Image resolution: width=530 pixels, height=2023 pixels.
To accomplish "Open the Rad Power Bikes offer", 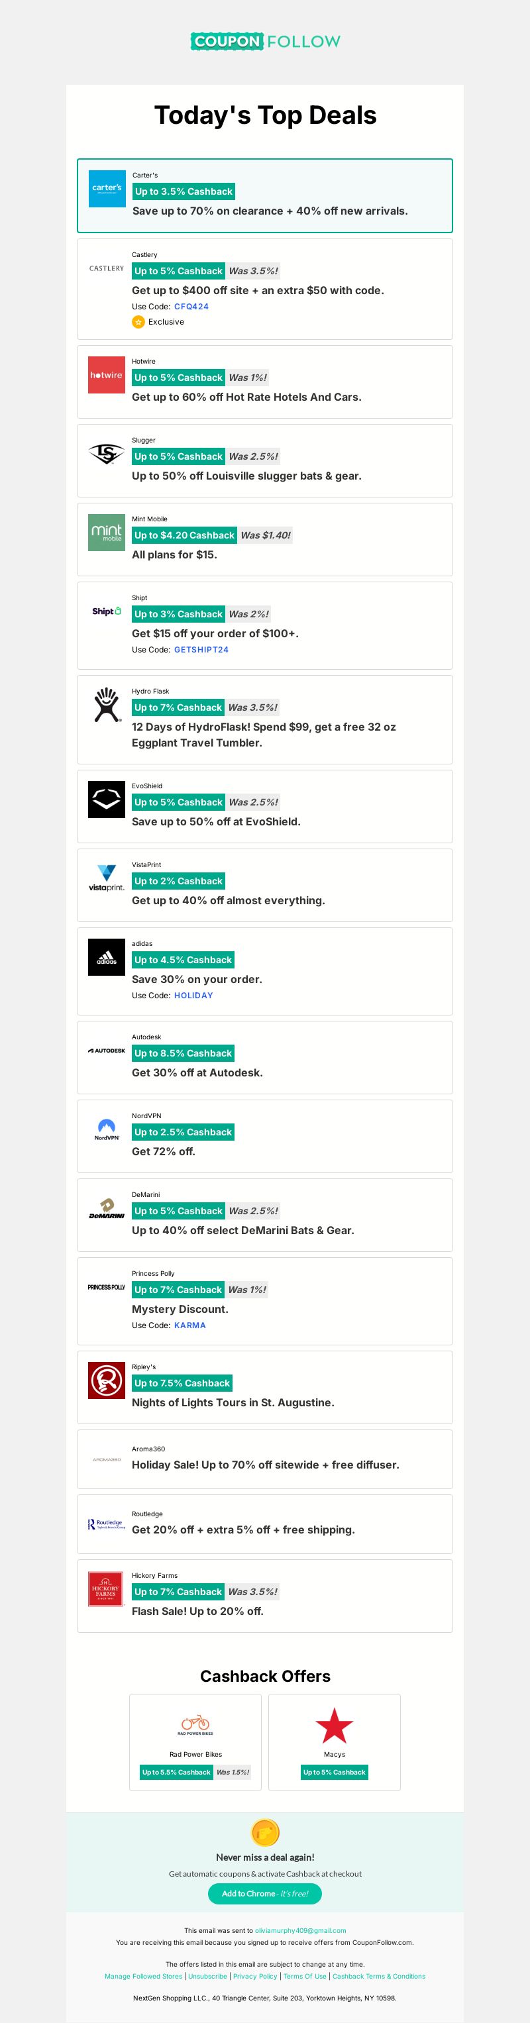I will click(x=195, y=1742).
